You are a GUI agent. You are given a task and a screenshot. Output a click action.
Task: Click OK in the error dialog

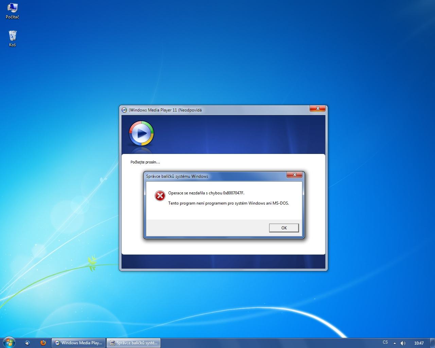[x=284, y=228]
